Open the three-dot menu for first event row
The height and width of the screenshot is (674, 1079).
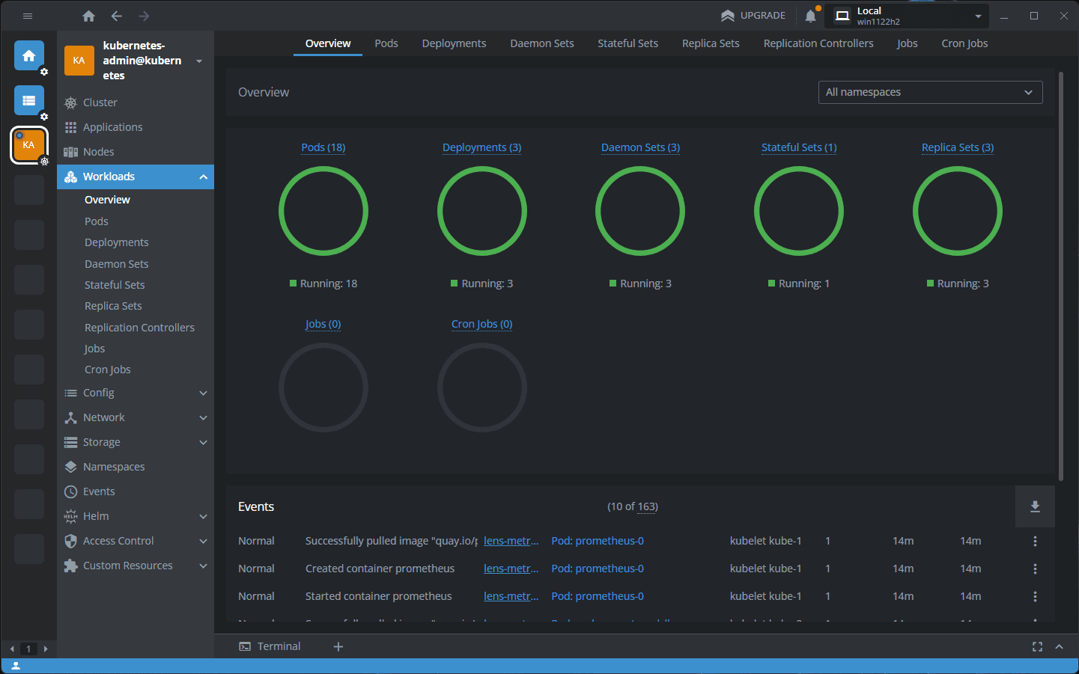coord(1035,541)
